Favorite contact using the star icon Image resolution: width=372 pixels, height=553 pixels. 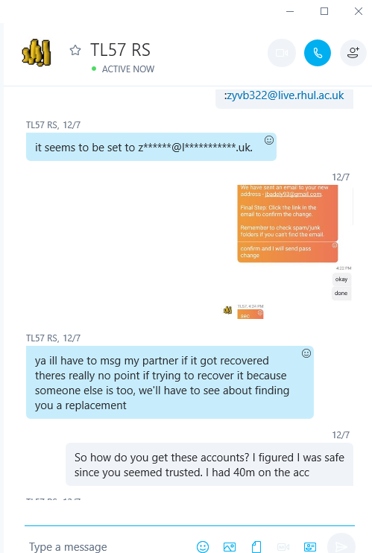point(75,50)
